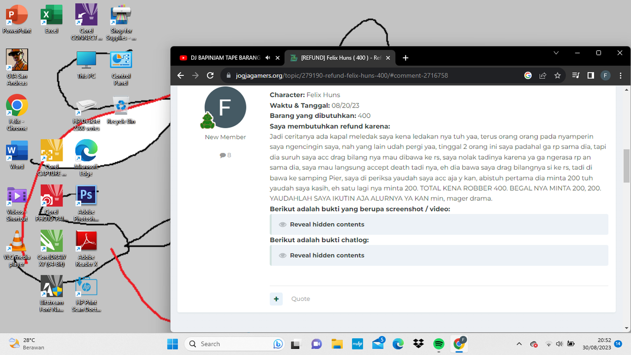Click the F member avatar
Image resolution: width=631 pixels, height=355 pixels.
coord(225,107)
